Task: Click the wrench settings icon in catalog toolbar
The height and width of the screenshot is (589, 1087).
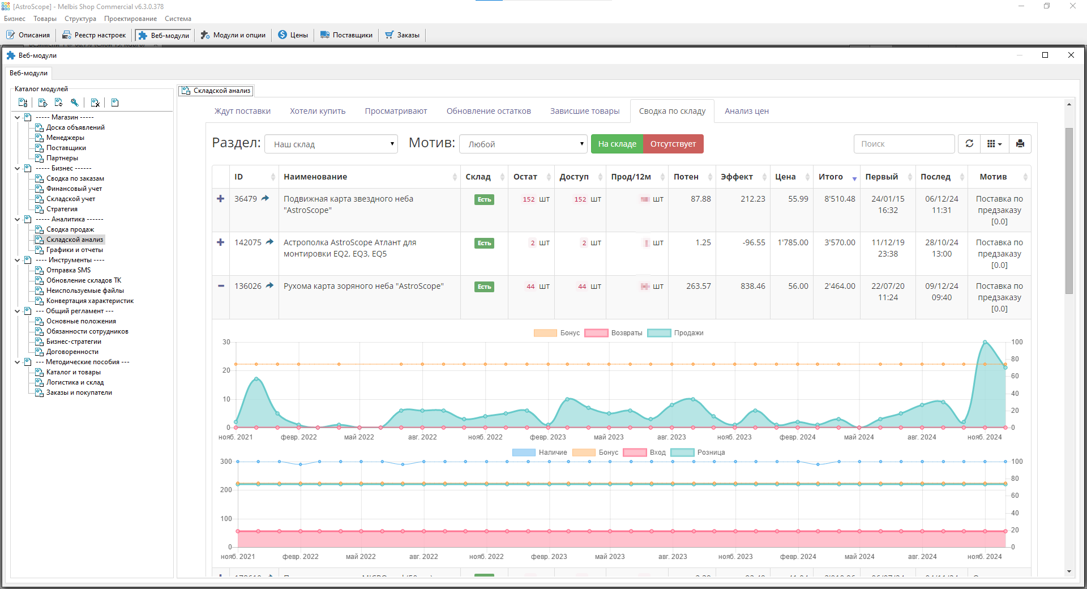Action: click(x=74, y=103)
